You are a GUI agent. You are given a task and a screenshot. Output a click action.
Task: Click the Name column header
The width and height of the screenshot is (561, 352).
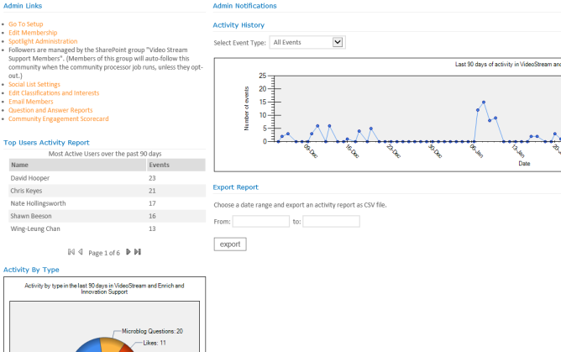(20, 165)
